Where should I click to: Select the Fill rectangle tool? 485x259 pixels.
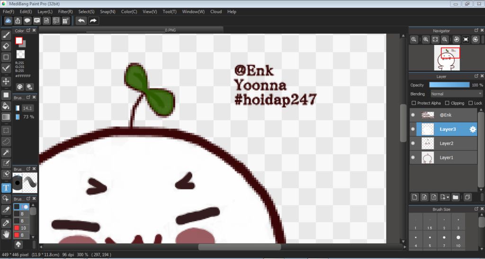6,95
